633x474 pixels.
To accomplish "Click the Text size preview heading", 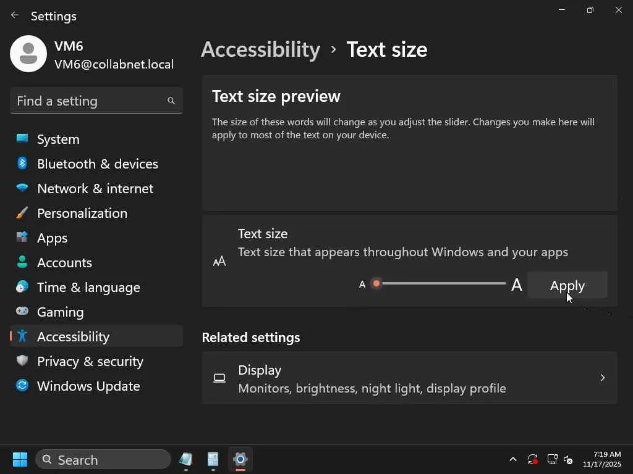I will pos(276,96).
